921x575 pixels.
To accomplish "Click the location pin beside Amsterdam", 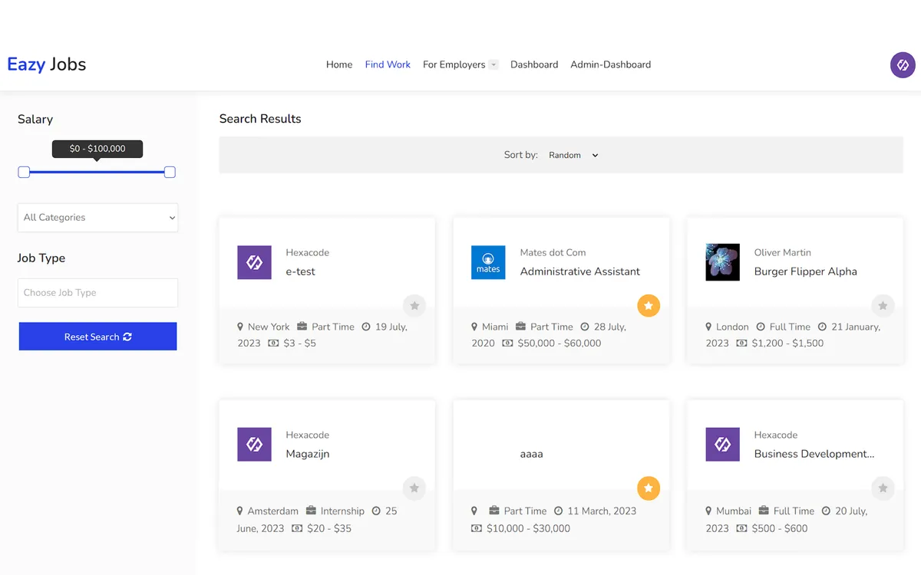I will pos(240,511).
